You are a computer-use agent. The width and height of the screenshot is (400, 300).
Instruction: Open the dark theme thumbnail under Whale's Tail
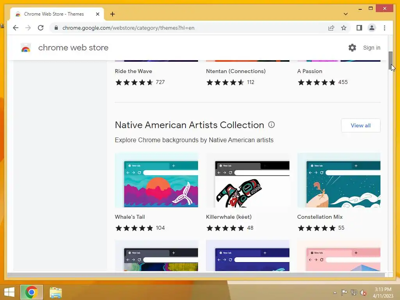[x=156, y=255]
